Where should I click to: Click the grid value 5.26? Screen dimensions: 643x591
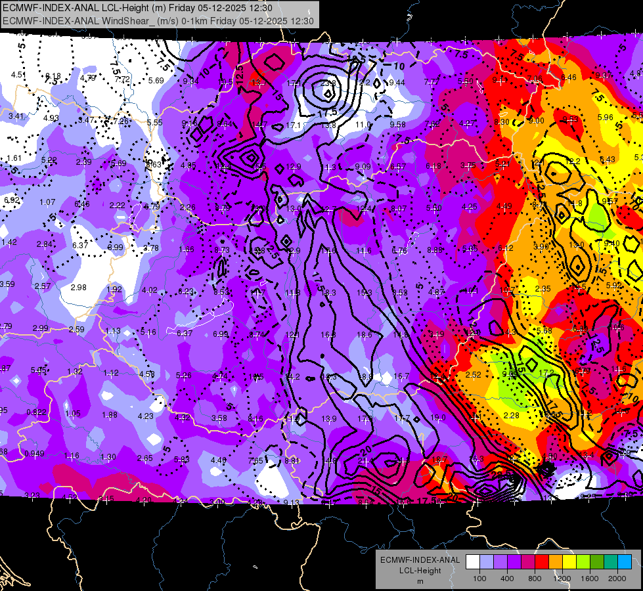pyautogui.click(x=184, y=375)
